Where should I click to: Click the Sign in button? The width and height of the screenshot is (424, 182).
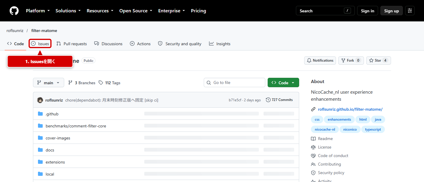pyautogui.click(x=367, y=11)
